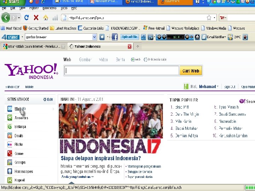Open the 4shared logo dropdown arrow
Viewport: 255px width, 191px height.
[x=22, y=37]
